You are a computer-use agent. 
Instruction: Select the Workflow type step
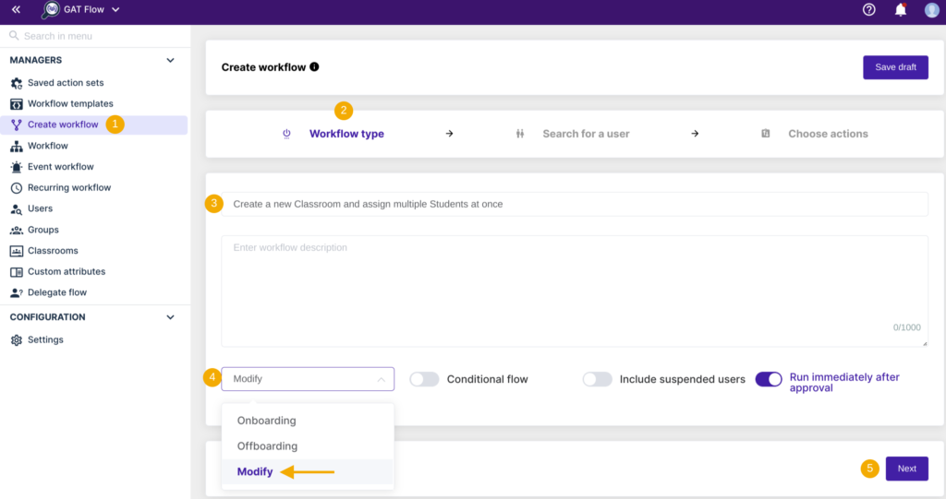click(x=346, y=134)
